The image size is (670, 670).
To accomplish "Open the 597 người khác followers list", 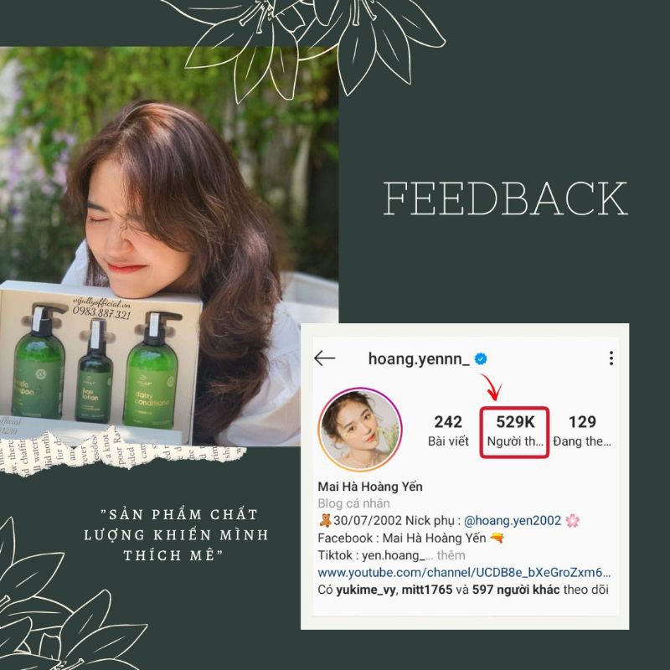I will coord(516,590).
